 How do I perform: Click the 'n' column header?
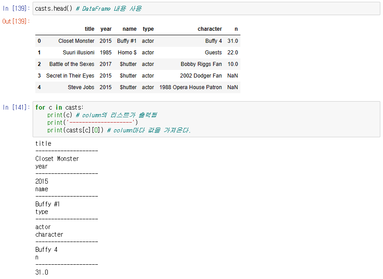click(236, 29)
